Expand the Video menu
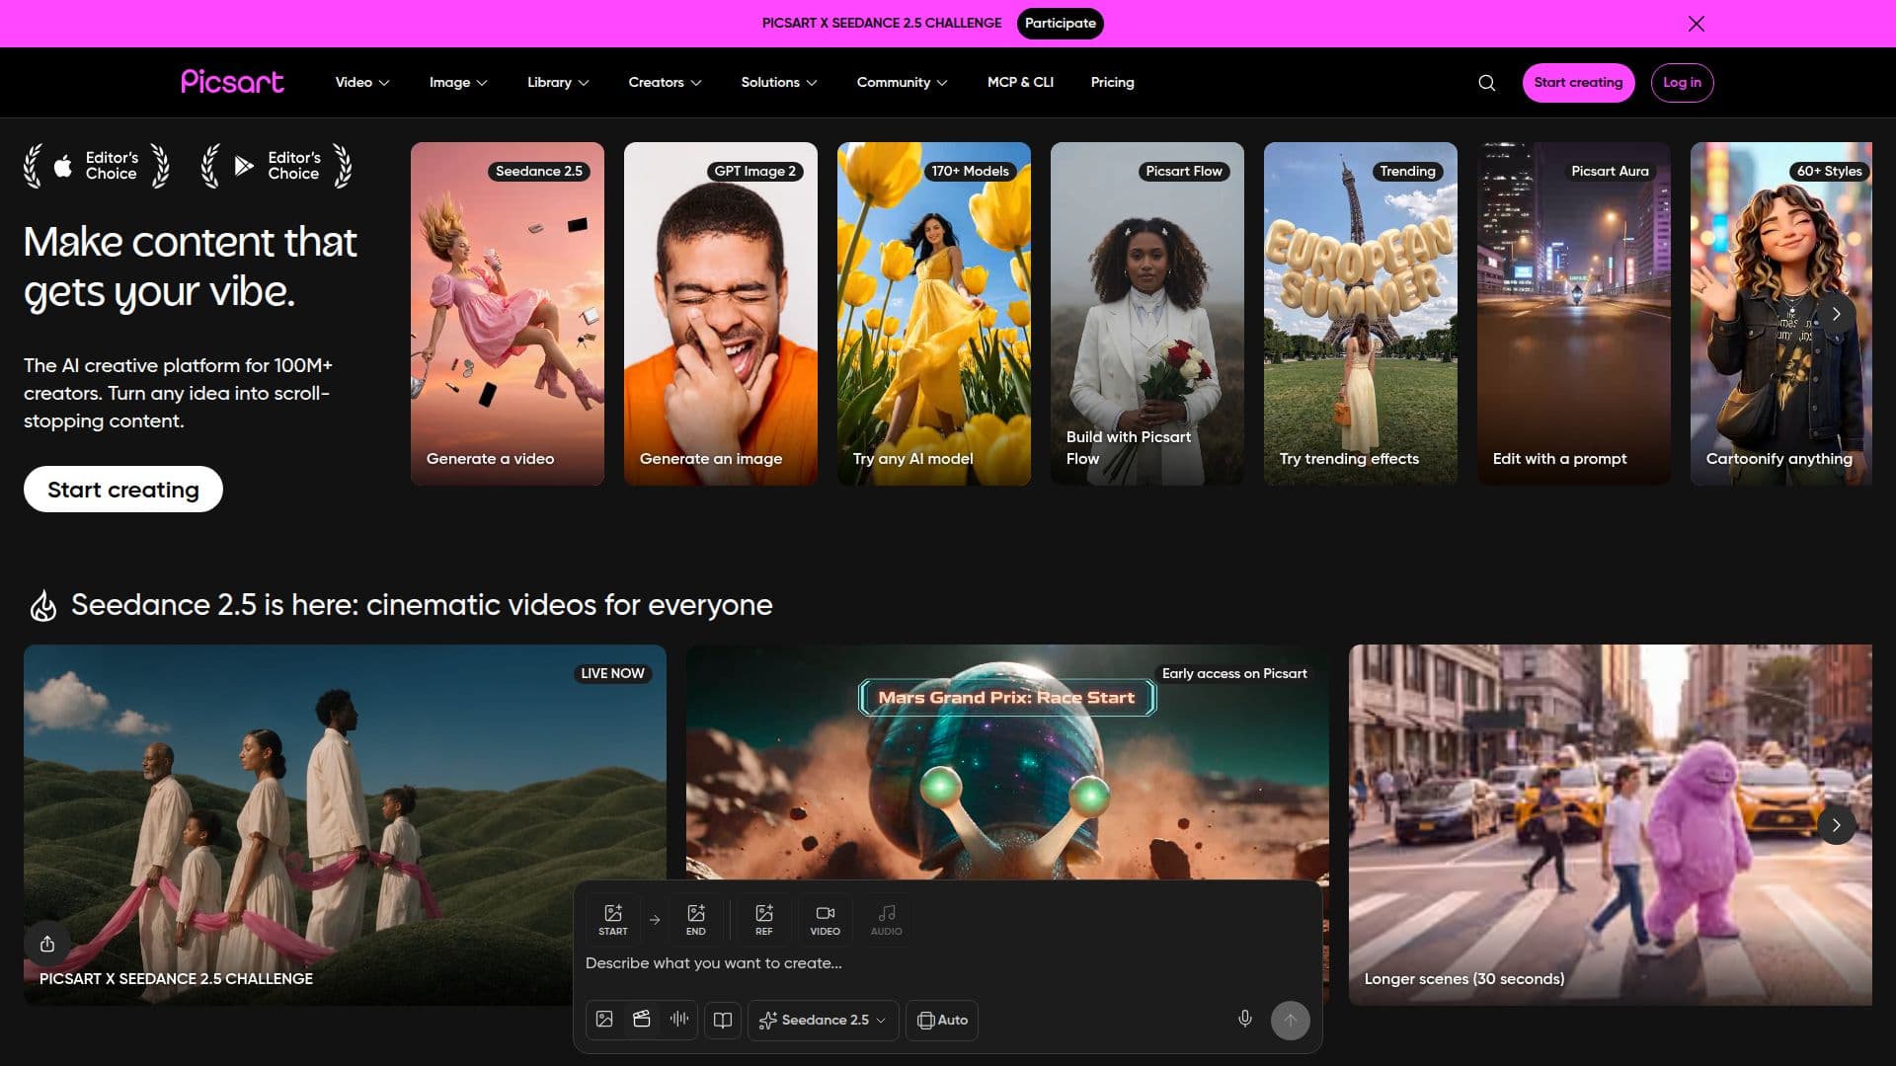This screenshot has width=1896, height=1066. (x=361, y=82)
